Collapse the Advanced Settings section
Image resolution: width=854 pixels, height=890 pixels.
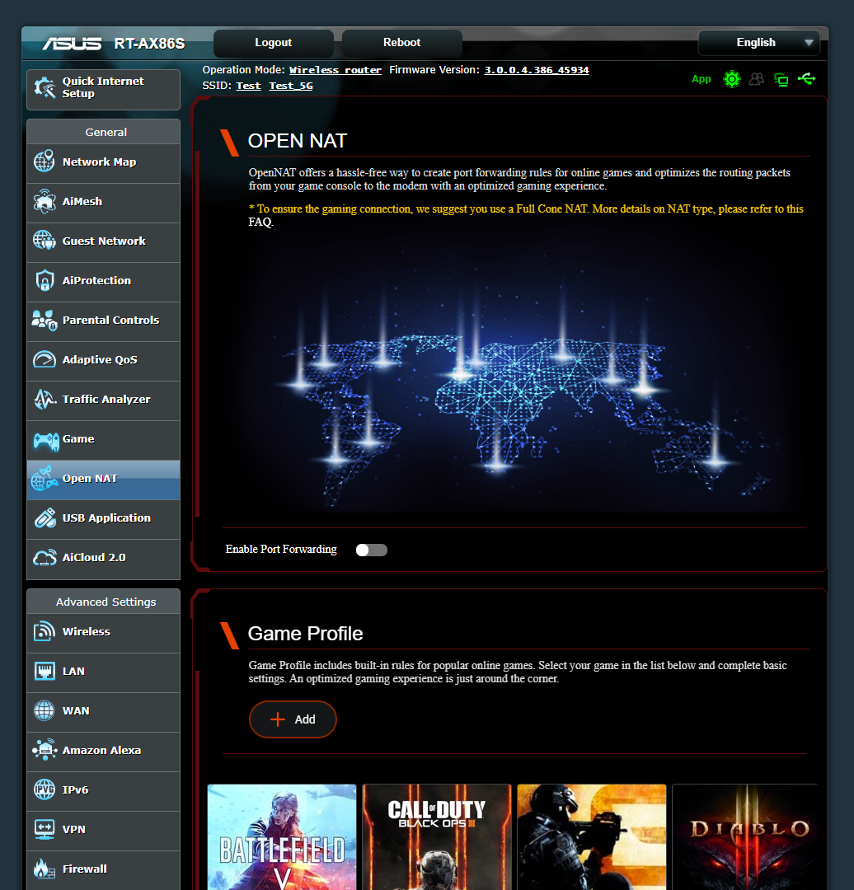(x=106, y=602)
